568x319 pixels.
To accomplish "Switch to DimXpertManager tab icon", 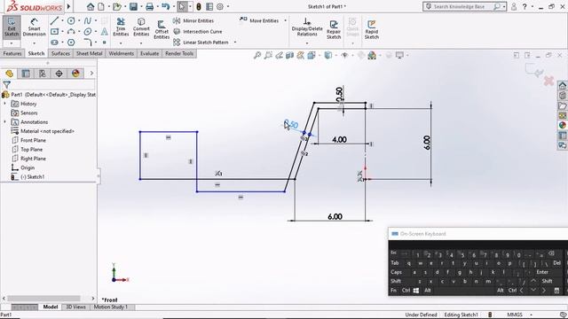I will tap(59, 74).
